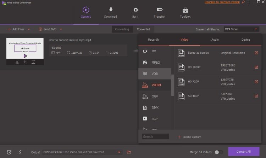
Task: Open the output folder icon
Action: click(x=129, y=152)
